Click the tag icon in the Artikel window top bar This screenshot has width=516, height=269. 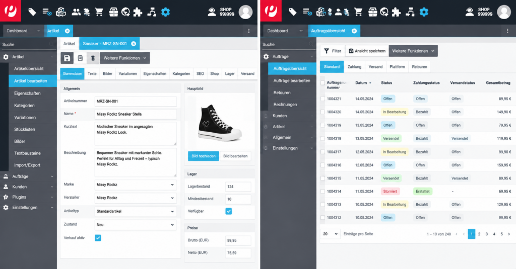(x=32, y=12)
